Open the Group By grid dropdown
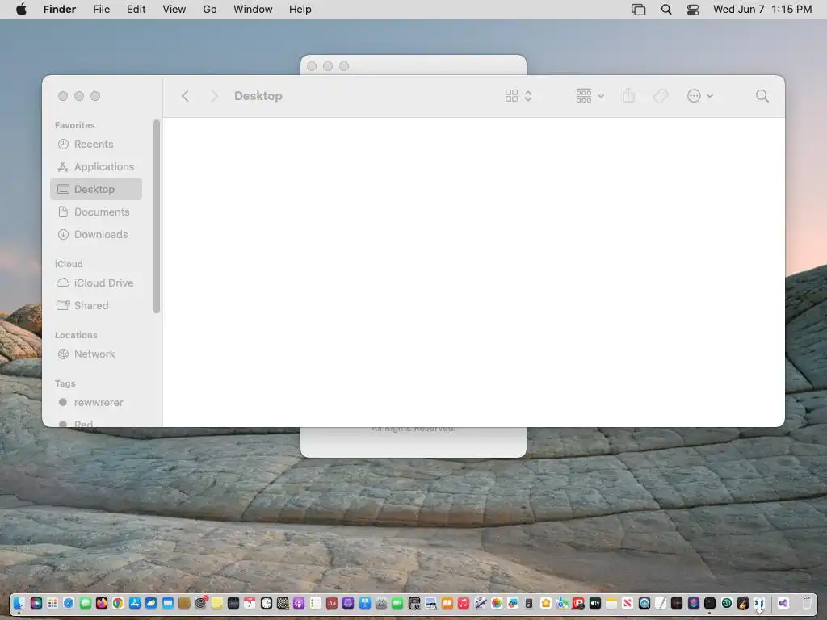Image resolution: width=827 pixels, height=620 pixels. (590, 96)
